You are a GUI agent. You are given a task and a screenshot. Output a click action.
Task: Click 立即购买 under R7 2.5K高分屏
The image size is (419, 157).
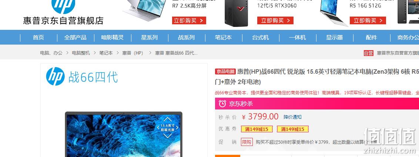pyautogui.click(x=189, y=21)
